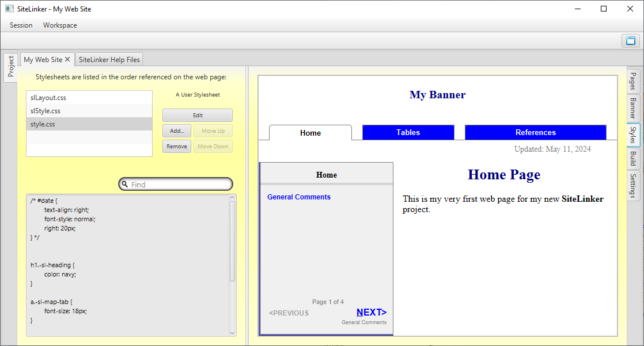Open the Project side panel tab
Viewport: 644px width, 346px height.
[10, 67]
